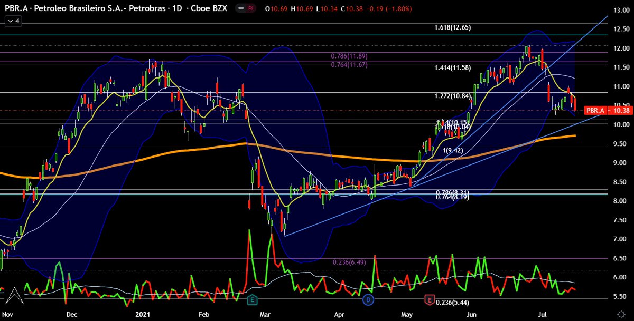Click the 1(9.42) Fibonacci level label
Viewport: 634px width, 321px height.
(x=454, y=150)
